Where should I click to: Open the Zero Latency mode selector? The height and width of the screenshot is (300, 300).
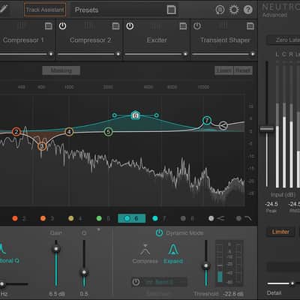[283, 40]
